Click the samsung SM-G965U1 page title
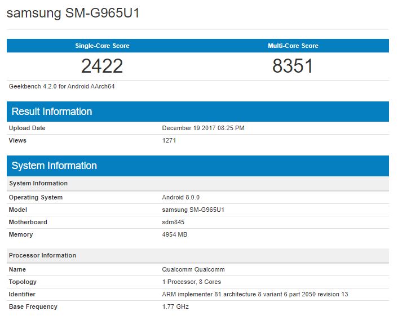Screen dimensions: 398x320 pyautogui.click(x=73, y=13)
